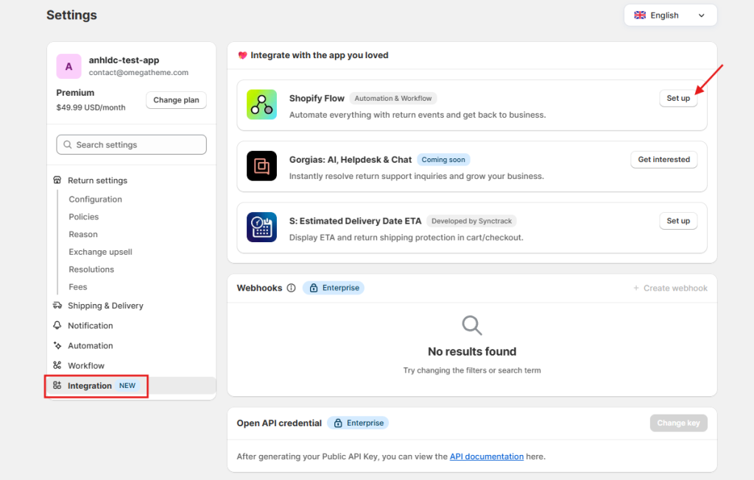Select Exchange upsell in the sidebar
This screenshot has height=480, width=754.
pos(101,251)
